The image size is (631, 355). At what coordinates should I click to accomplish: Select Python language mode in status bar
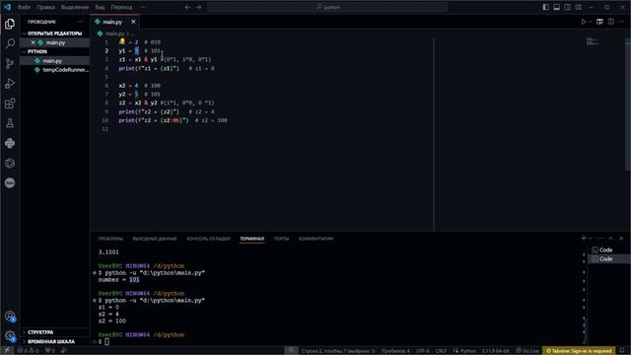pyautogui.click(x=468, y=351)
